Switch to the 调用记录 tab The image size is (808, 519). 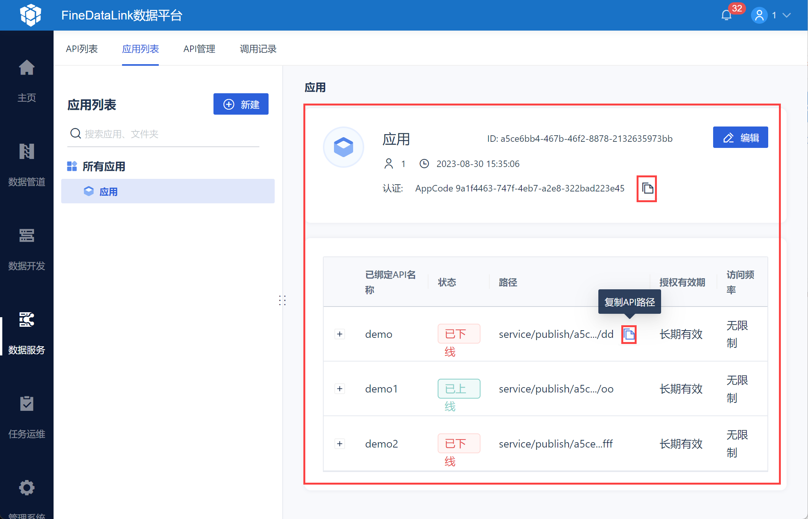coord(258,49)
